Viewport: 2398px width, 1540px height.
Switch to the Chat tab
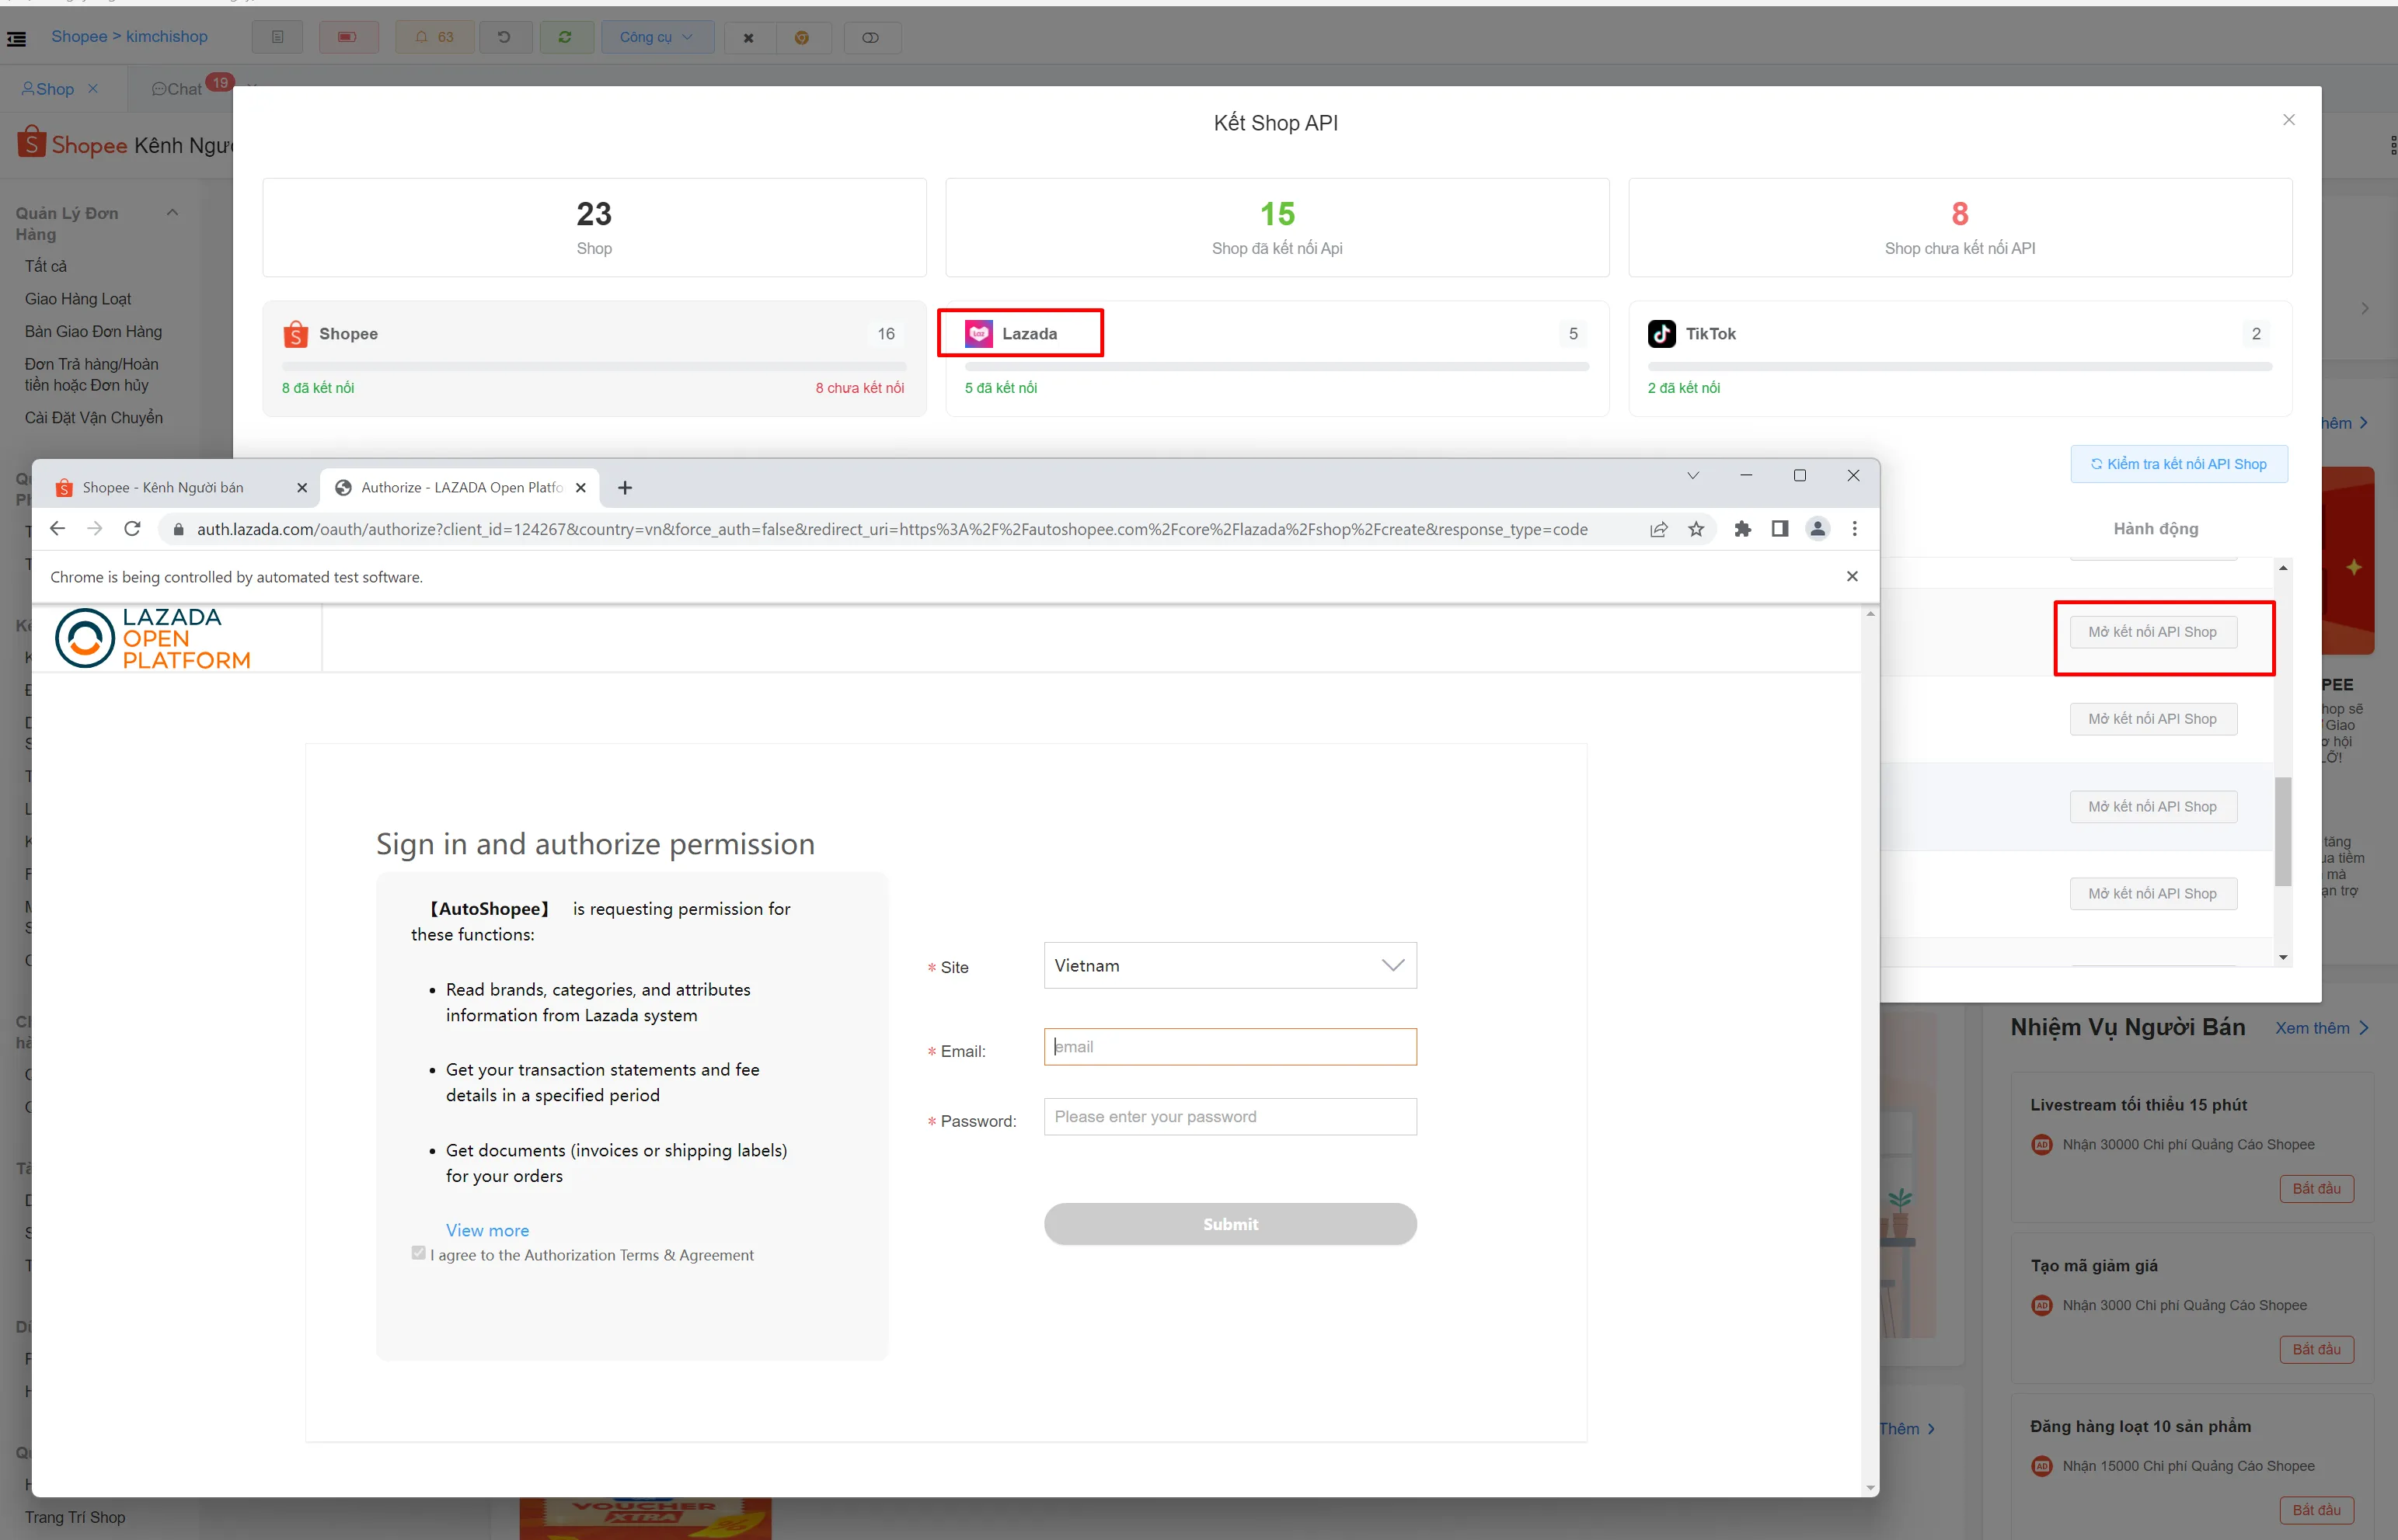click(177, 89)
